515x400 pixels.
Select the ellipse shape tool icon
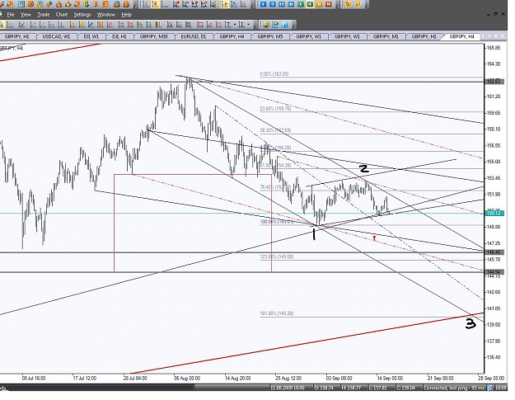click(218, 25)
